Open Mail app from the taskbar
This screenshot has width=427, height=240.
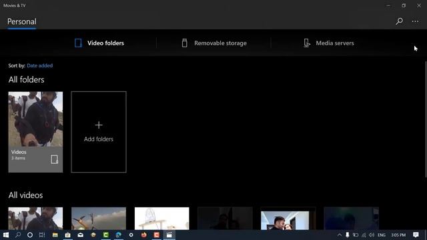[81, 235]
